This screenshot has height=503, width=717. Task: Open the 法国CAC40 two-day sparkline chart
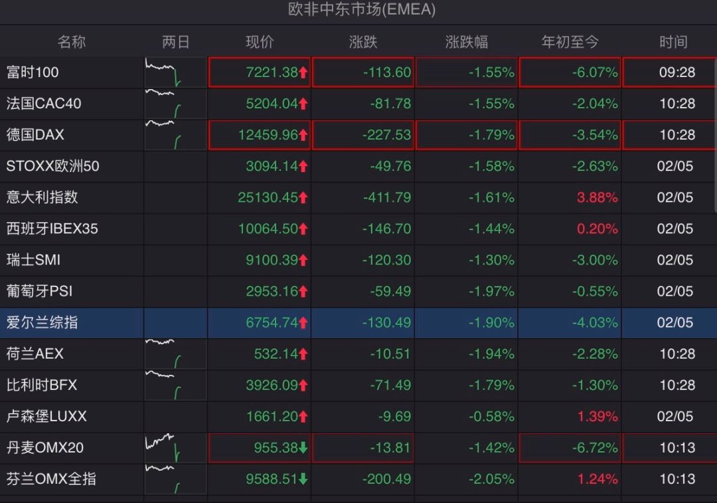pyautogui.click(x=175, y=104)
